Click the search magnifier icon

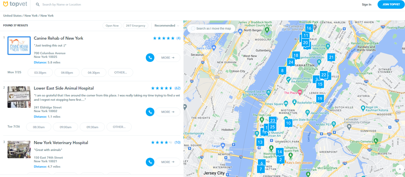pos(38,4)
